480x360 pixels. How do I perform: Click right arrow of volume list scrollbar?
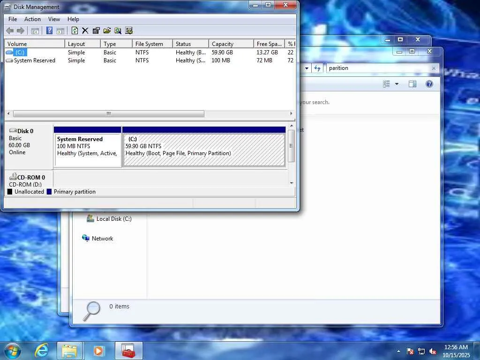(291, 113)
